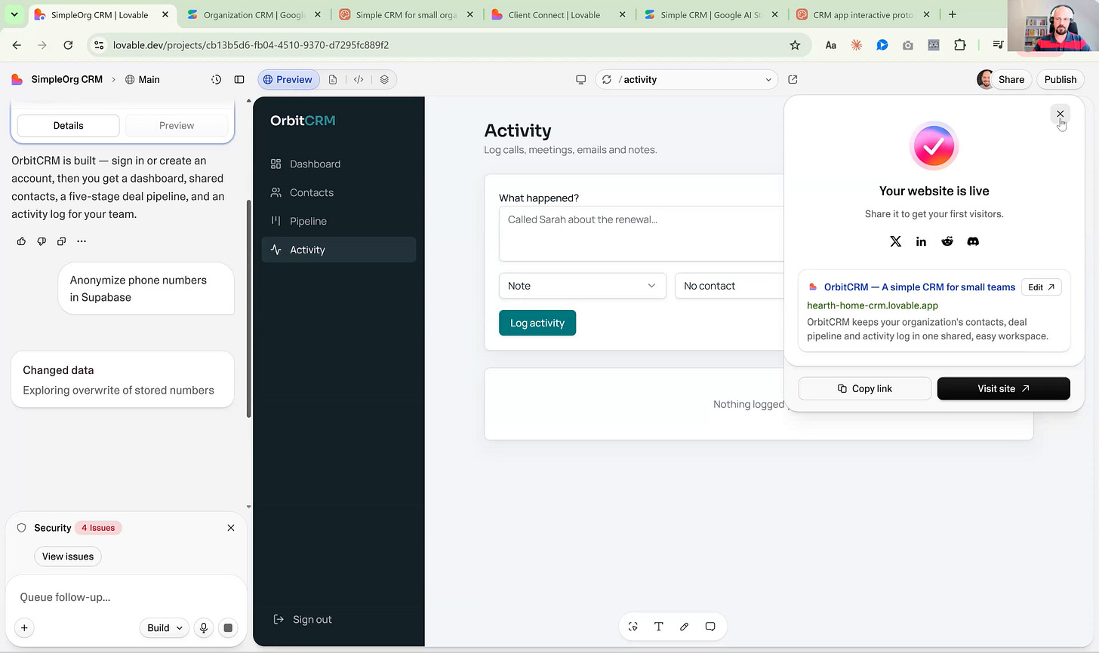Screen dimensions: 1099x653
Task: Select the text tool in bottom toolbar
Action: pyautogui.click(x=659, y=627)
